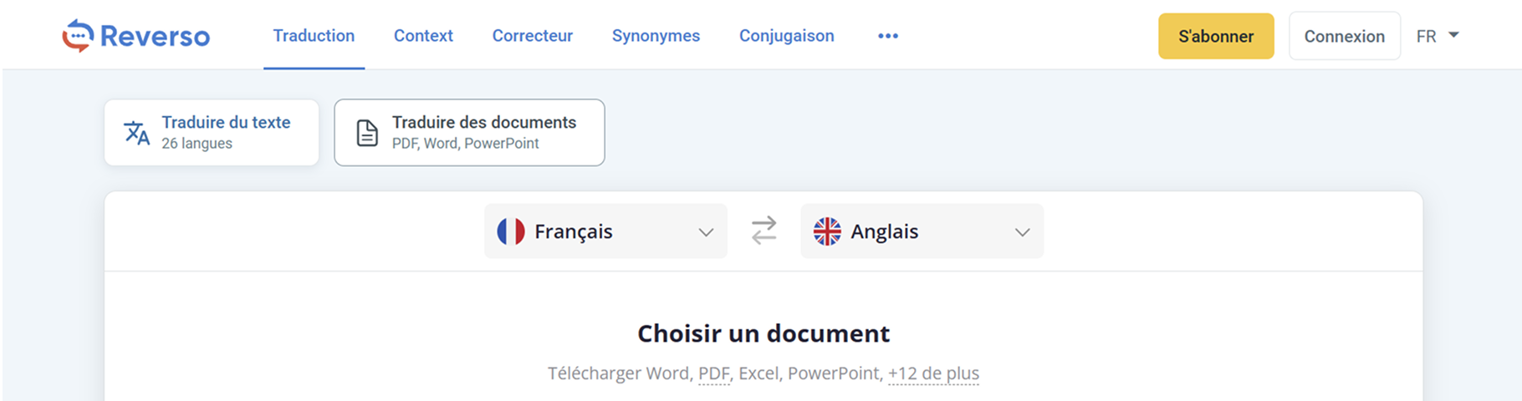Open the Anglais target language dropdown

(922, 231)
